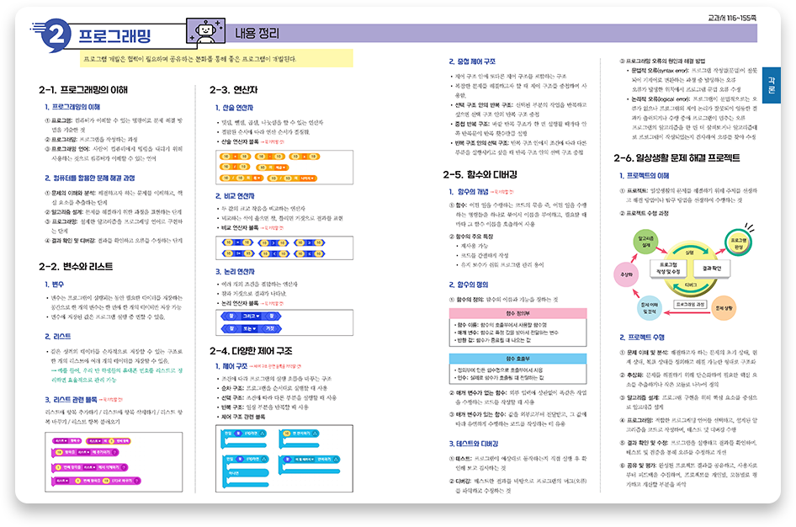This screenshot has width=796, height=527.
Task: Click the 산술 연산자 블록 bullet label
Action: (240, 141)
